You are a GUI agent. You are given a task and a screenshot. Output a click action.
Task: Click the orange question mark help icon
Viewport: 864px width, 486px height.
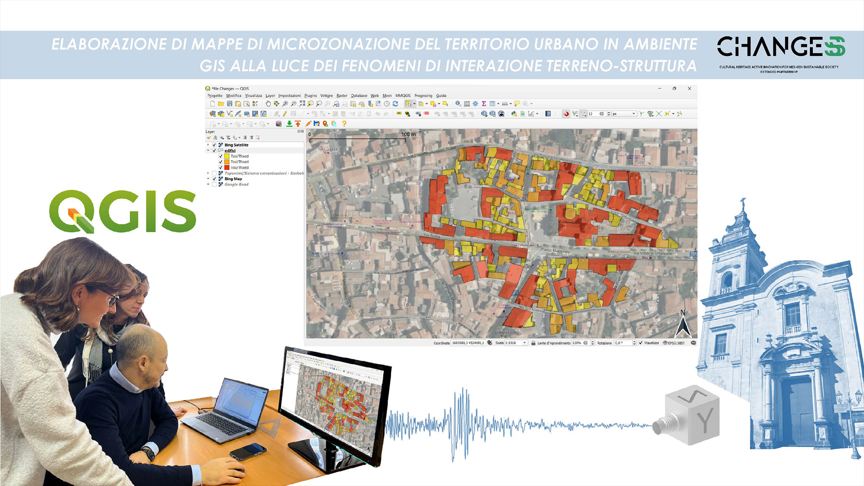point(344,123)
